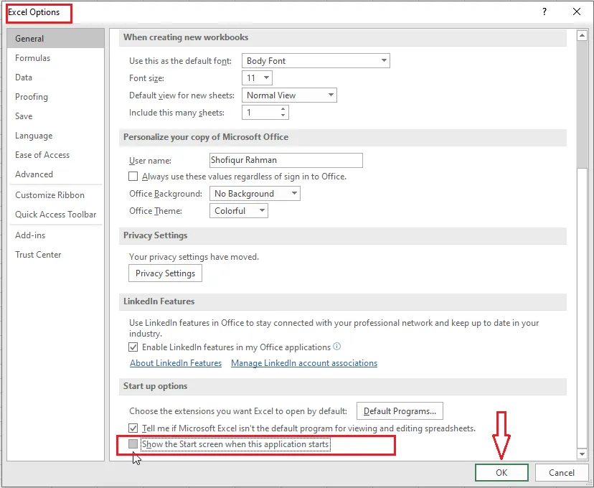Open the Help question mark button
The image size is (594, 488).
click(x=544, y=11)
